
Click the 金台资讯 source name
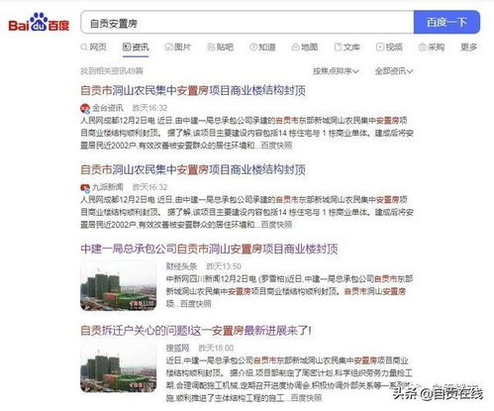tap(108, 108)
